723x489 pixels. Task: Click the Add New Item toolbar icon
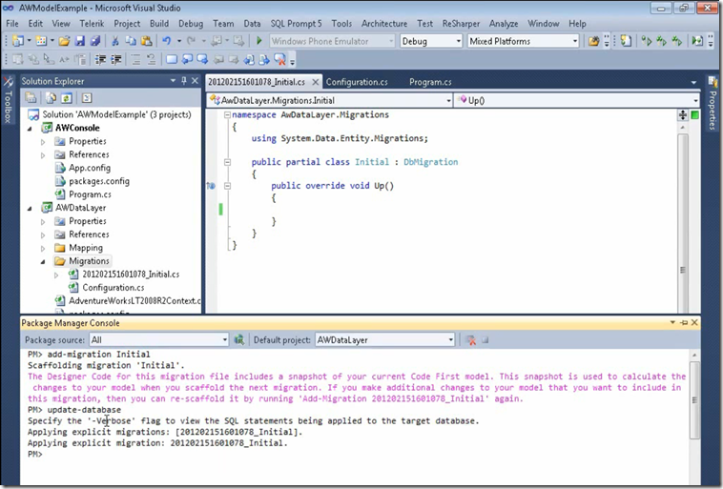41,41
